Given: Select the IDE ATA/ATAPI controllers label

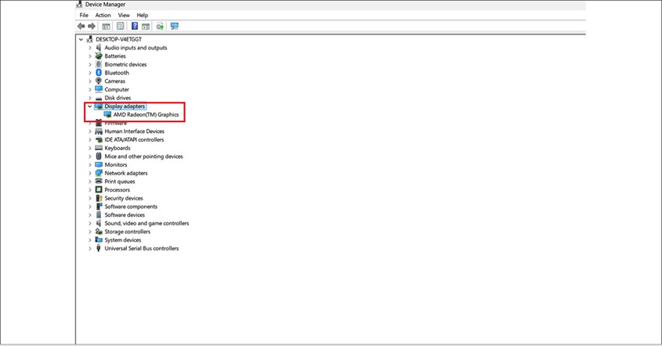Looking at the screenshot, I should (x=134, y=139).
